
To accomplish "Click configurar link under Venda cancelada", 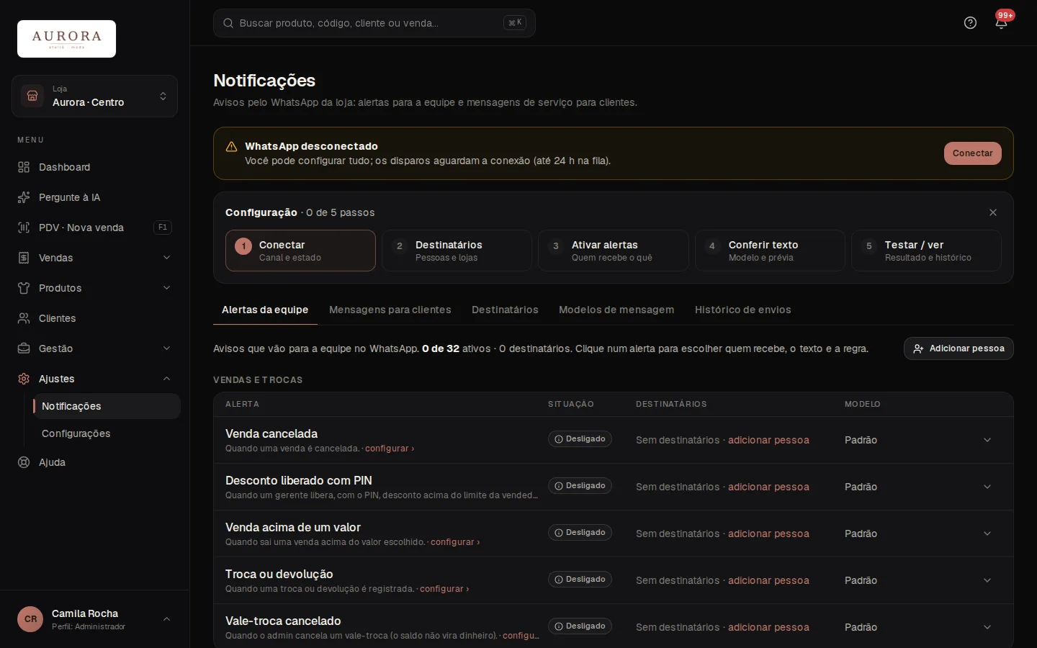I will pyautogui.click(x=390, y=449).
